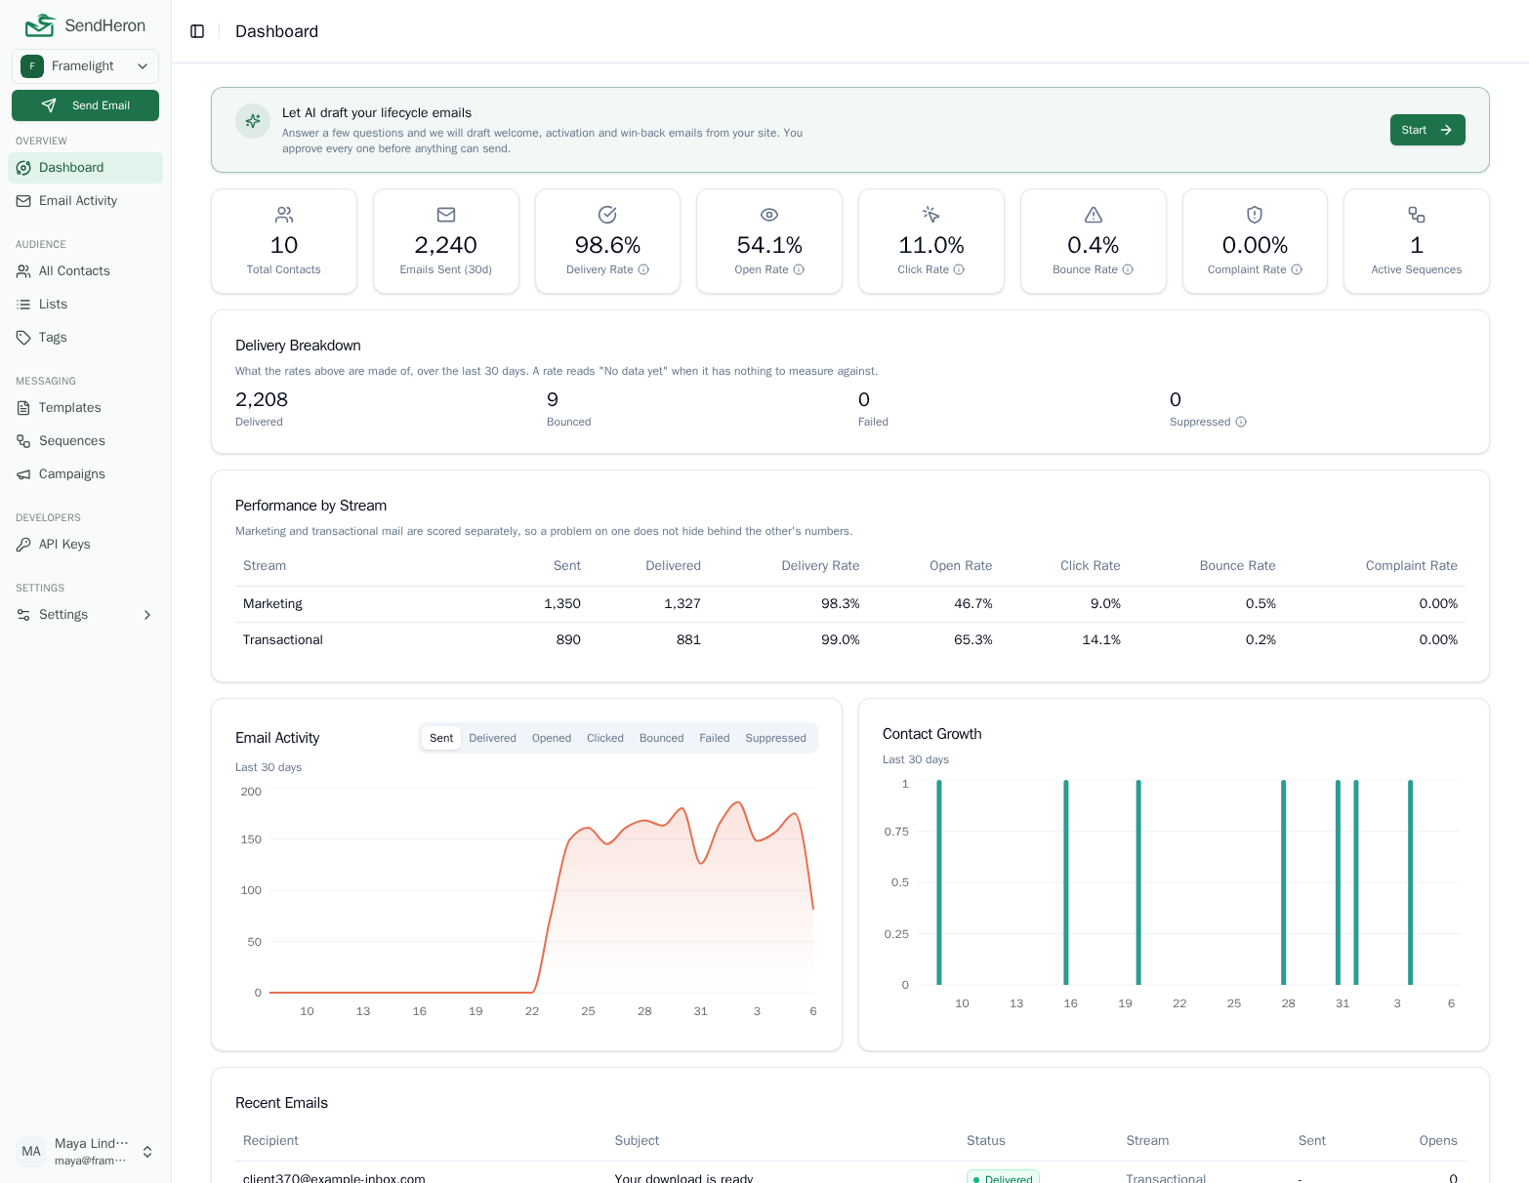Click the info icon beside Complaint Rate
The image size is (1529, 1183).
click(1297, 269)
